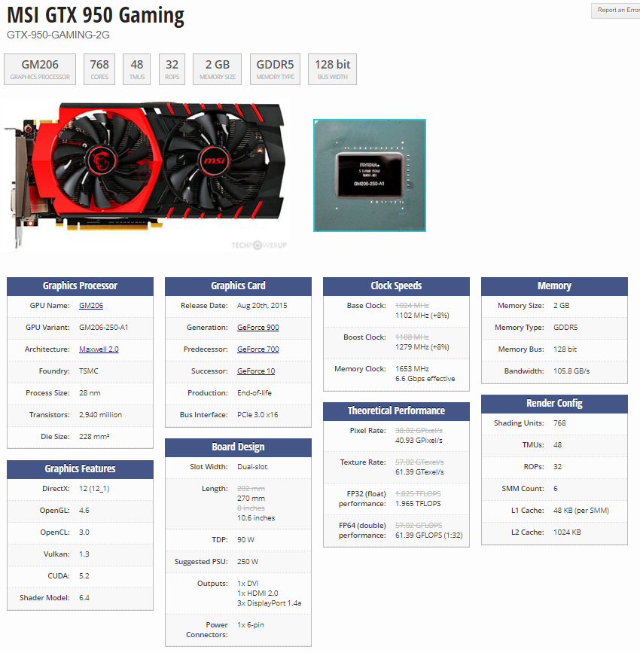The width and height of the screenshot is (640, 653).
Task: Click the page title MSI GTX 950 Gaming
Action: click(x=96, y=15)
